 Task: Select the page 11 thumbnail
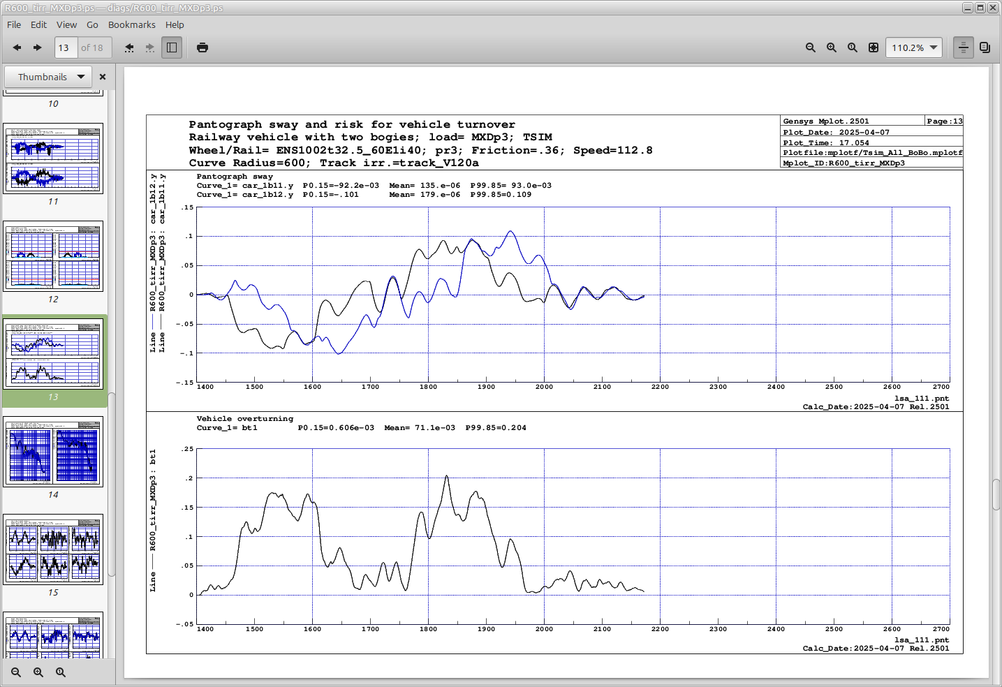[x=54, y=158]
